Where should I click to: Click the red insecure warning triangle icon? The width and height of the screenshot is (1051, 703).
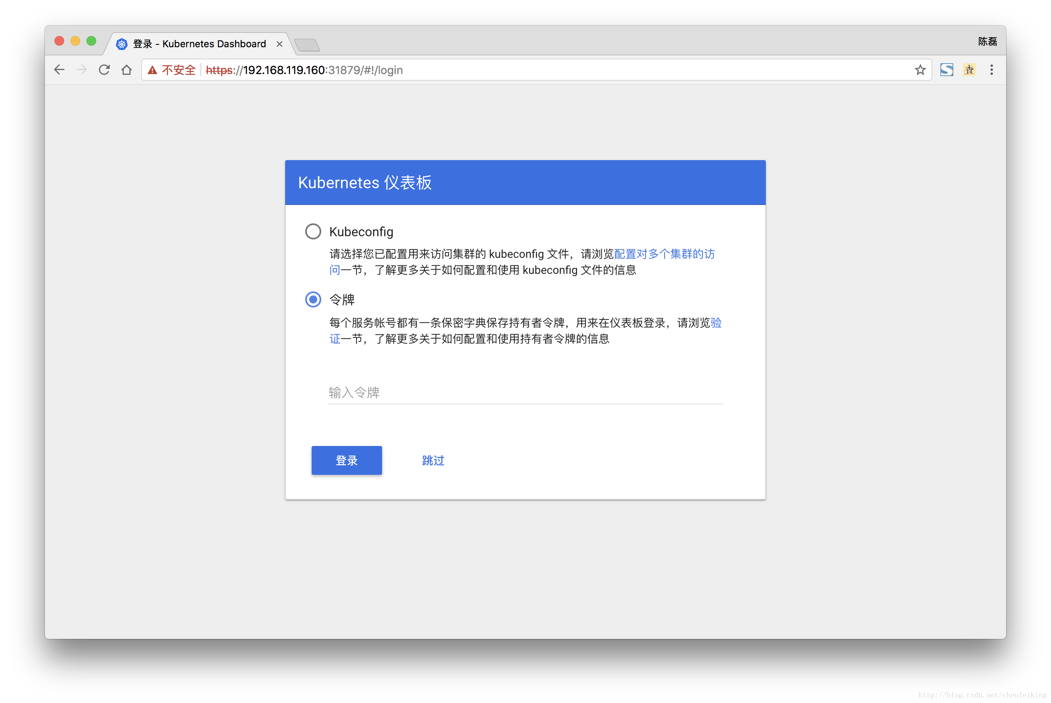click(x=153, y=70)
